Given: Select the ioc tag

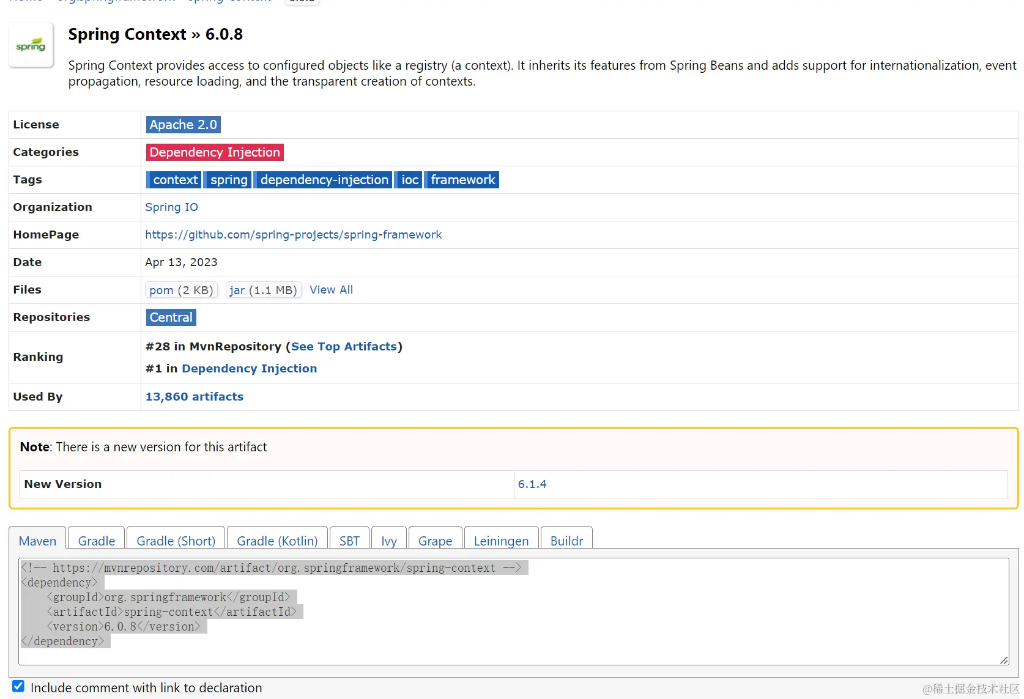Looking at the screenshot, I should (409, 180).
